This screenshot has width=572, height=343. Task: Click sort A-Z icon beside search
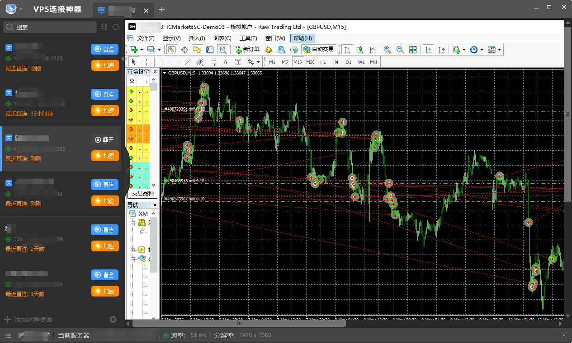click(104, 27)
